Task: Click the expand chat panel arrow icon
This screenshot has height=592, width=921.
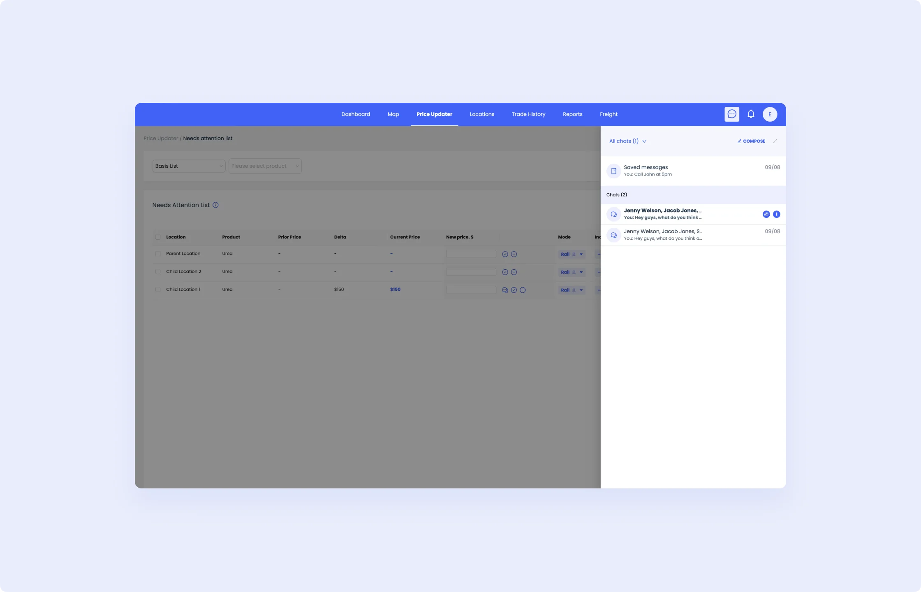Action: coord(775,141)
